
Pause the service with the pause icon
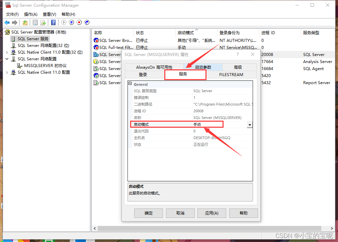tap(71, 22)
